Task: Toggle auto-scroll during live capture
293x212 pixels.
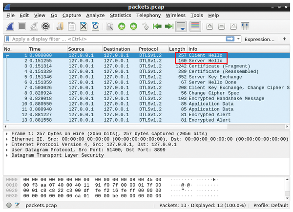Action: point(182,26)
